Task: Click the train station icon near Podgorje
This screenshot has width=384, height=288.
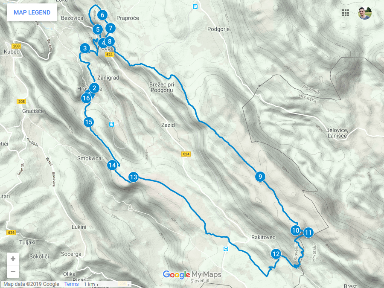Action: (x=195, y=6)
